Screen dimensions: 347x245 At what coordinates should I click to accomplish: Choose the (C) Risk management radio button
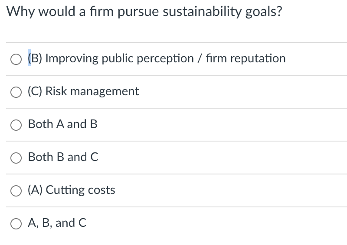point(16,92)
